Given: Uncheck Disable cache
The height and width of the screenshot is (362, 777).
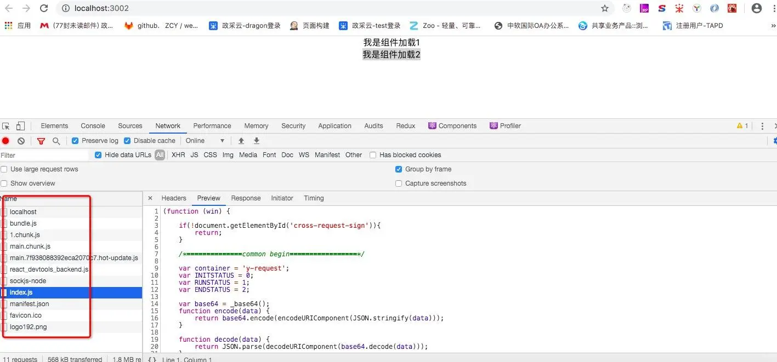Looking at the screenshot, I should 127,141.
